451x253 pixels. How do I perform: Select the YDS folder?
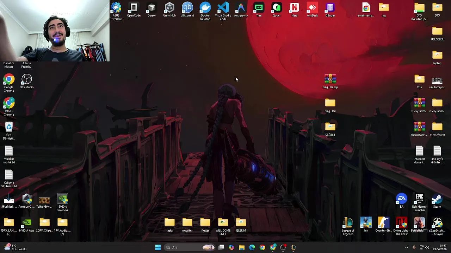tap(419, 82)
